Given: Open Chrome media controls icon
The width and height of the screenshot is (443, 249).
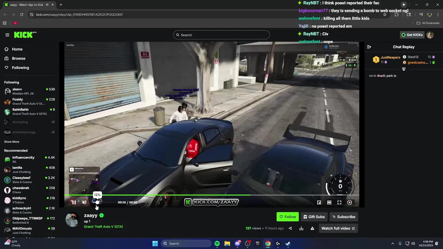Looking at the screenshot, I should click(x=421, y=15).
